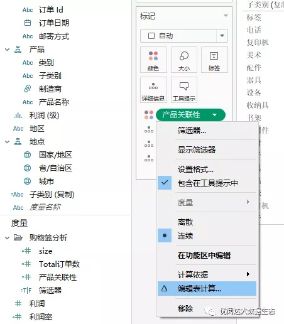The height and width of the screenshot is (324, 284).
Task: Select the 地区 field
Action: (37, 128)
